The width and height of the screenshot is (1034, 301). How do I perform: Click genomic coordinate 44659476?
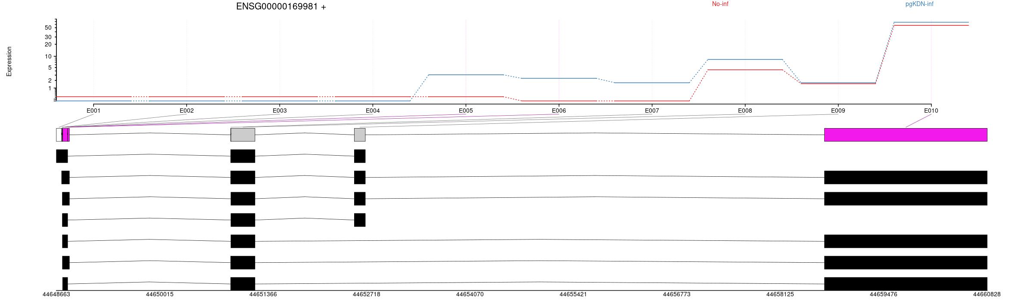tap(884, 295)
